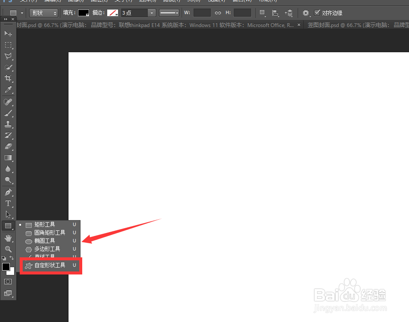409x322 pixels.
Task: Click the 填充 fill color swatch
Action: (84, 13)
